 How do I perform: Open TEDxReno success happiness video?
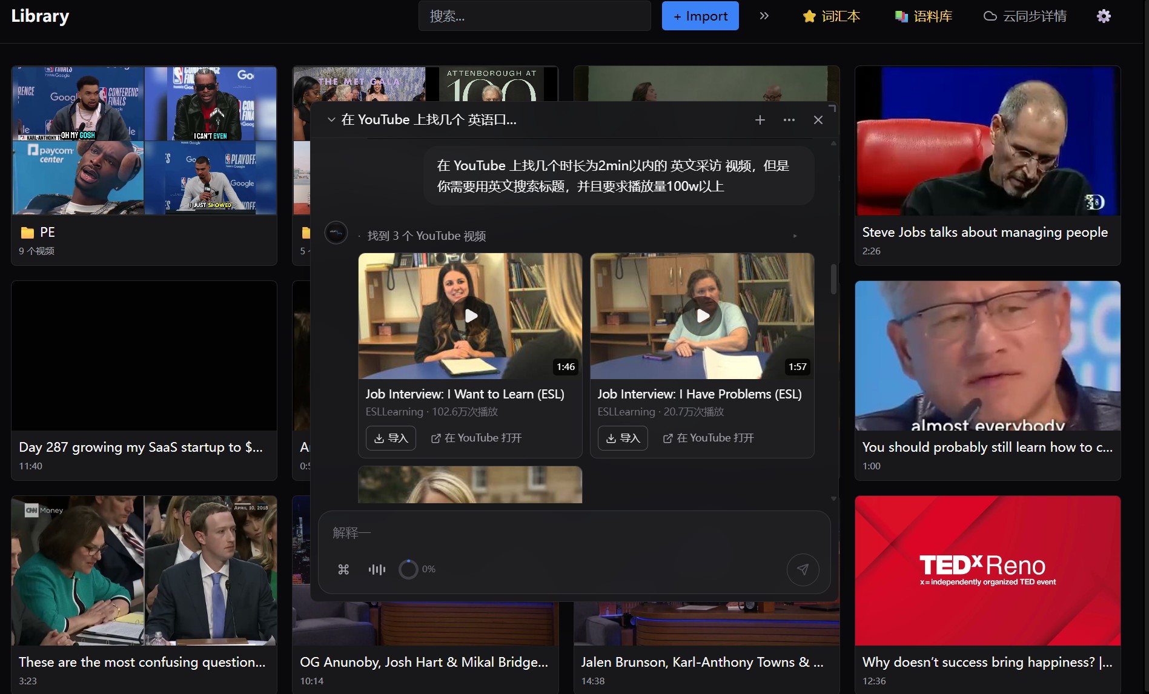click(x=988, y=595)
